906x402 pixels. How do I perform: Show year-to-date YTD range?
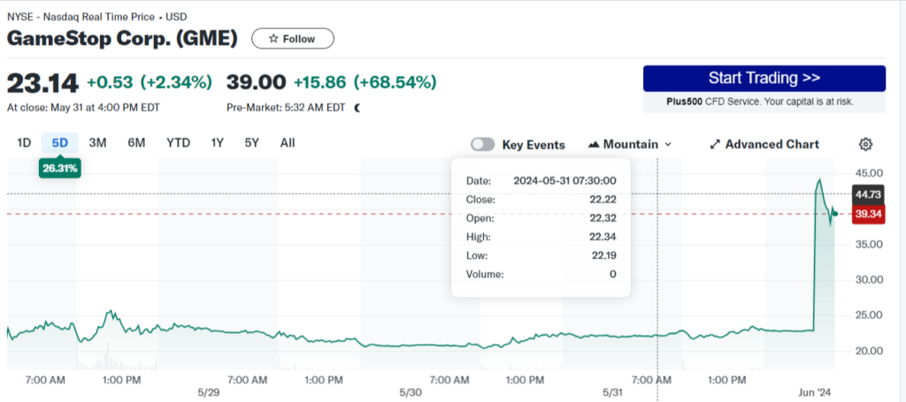click(x=178, y=143)
